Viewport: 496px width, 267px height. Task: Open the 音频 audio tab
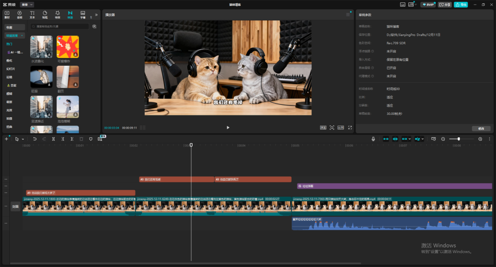click(x=19, y=15)
